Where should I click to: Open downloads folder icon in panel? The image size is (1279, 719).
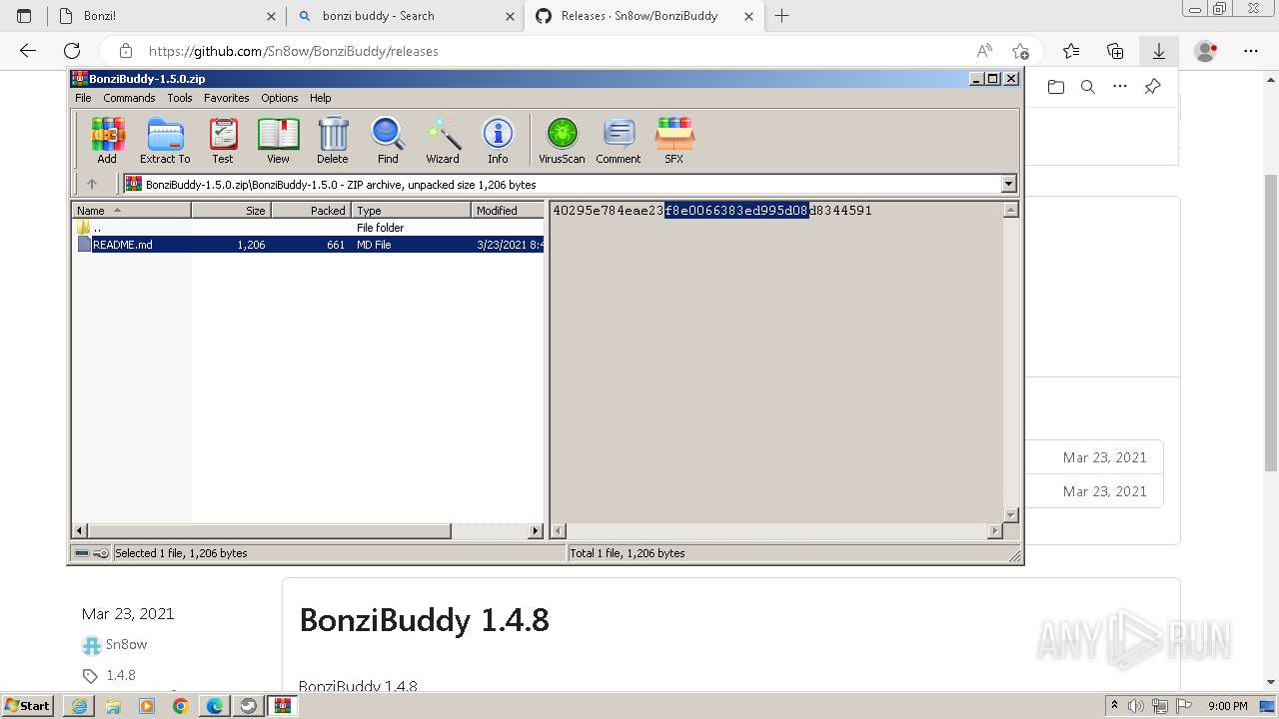(x=1056, y=87)
